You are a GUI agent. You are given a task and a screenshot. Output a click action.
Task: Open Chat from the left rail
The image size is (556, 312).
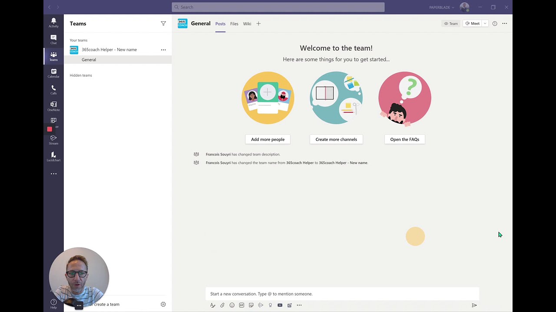(x=53, y=39)
